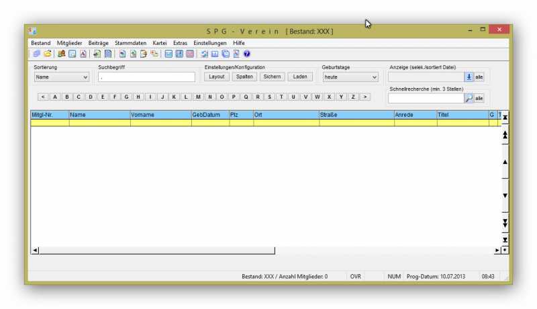Expand the Geburtstage dropdown showing heute
This screenshot has width=537, height=309.
(x=350, y=77)
